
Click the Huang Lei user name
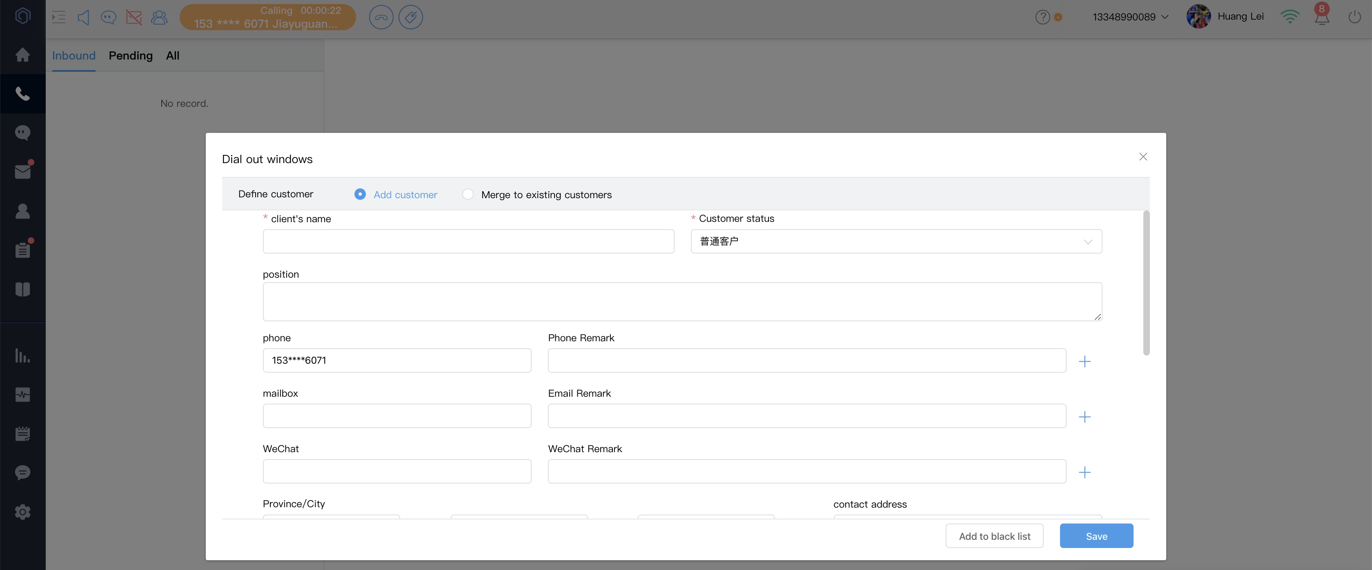point(1241,16)
